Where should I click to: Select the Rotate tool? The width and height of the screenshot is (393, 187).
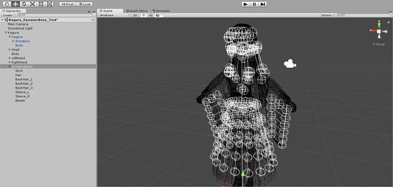[x=24, y=4]
